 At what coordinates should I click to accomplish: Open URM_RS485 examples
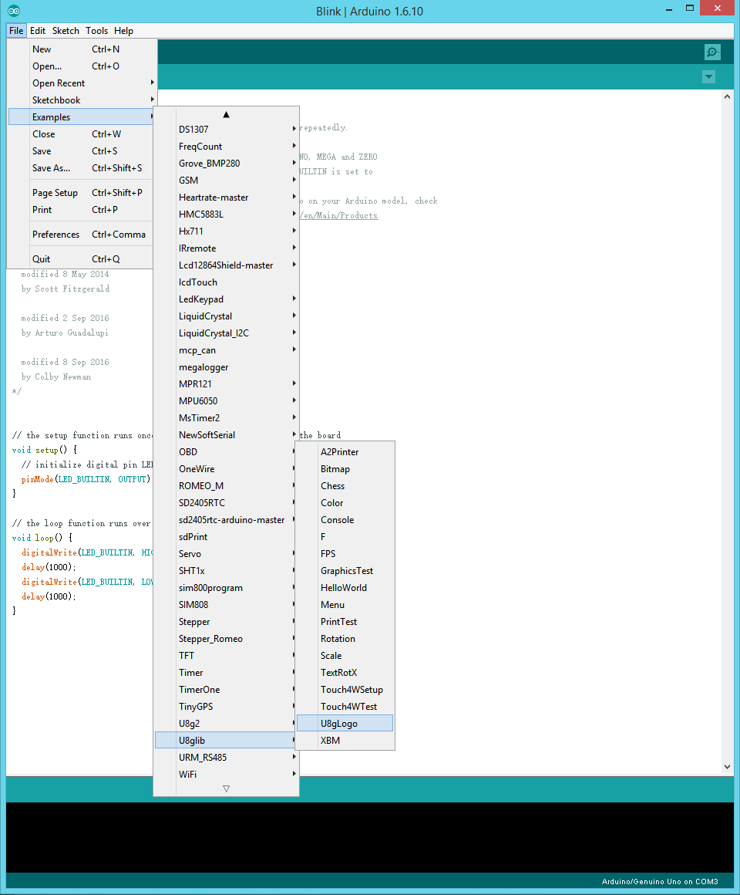(227, 758)
